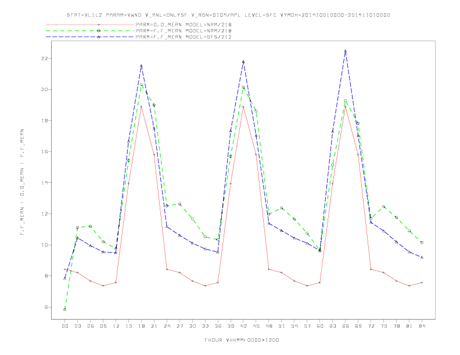
Task: Click the triangle marker in the legend
Action: click(99, 37)
